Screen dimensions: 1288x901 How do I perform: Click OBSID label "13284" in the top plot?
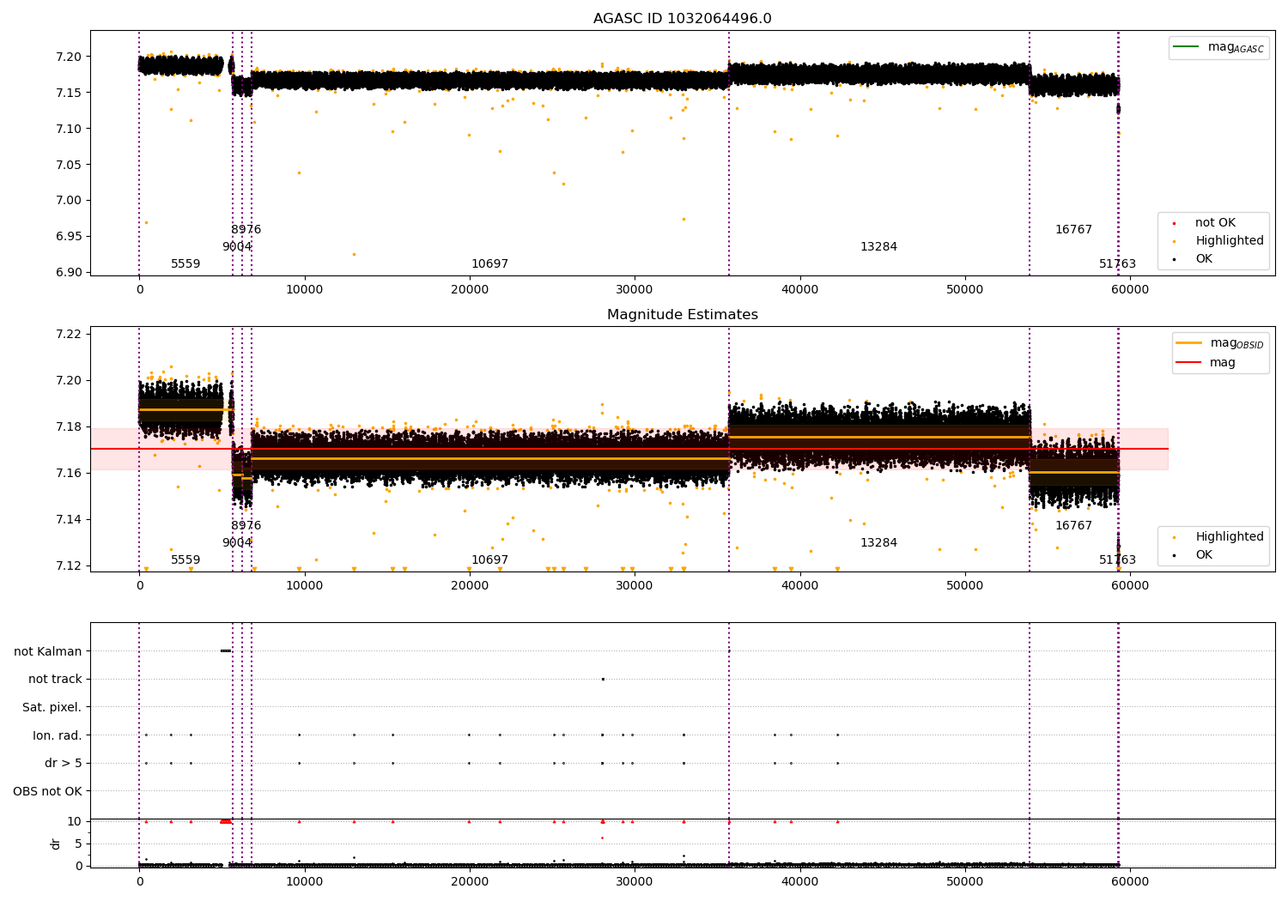point(878,247)
